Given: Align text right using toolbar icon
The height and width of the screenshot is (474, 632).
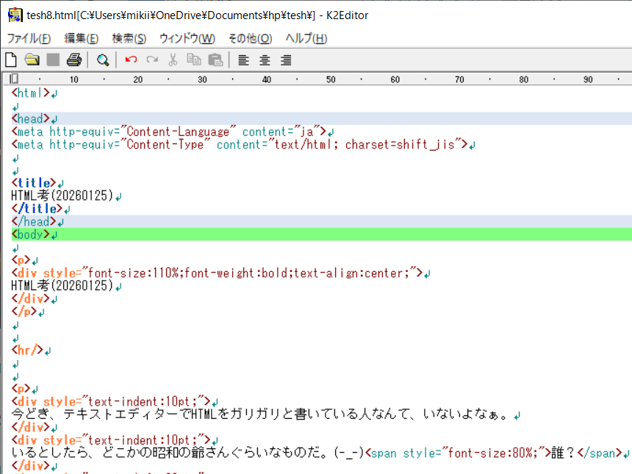Looking at the screenshot, I should 286,60.
